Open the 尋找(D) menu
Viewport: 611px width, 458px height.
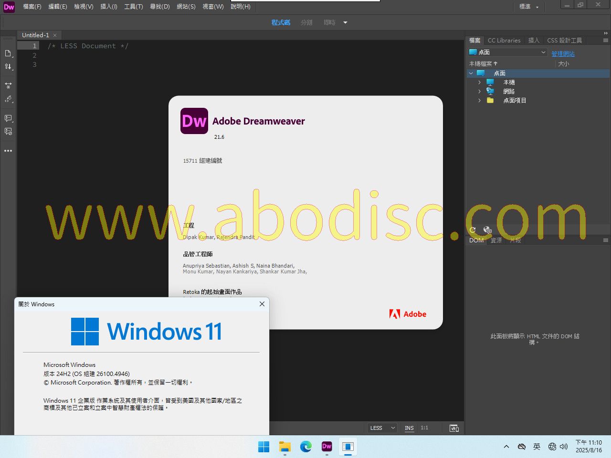click(160, 7)
